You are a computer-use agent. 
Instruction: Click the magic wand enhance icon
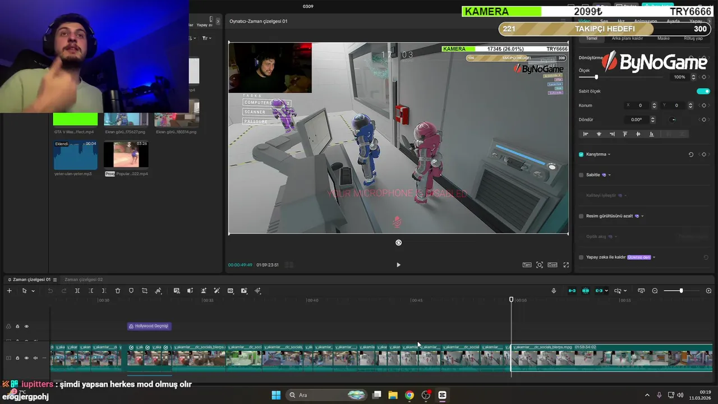pos(217,291)
